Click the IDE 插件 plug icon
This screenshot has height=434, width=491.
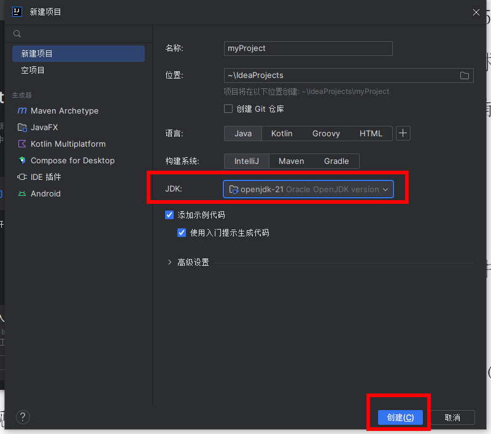[22, 177]
